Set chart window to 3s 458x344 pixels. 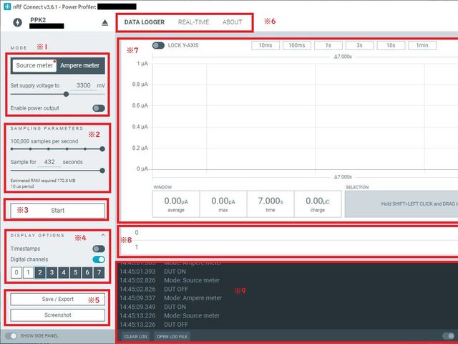tap(359, 45)
